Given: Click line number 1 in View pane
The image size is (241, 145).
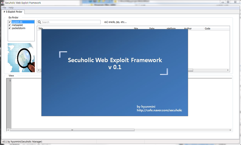Looking at the screenshot, I should tap(10, 81).
